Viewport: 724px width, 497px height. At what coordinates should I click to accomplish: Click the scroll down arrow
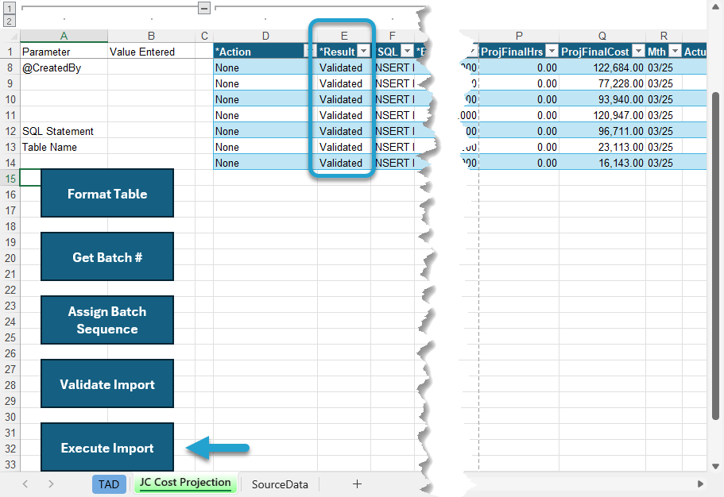pos(715,466)
